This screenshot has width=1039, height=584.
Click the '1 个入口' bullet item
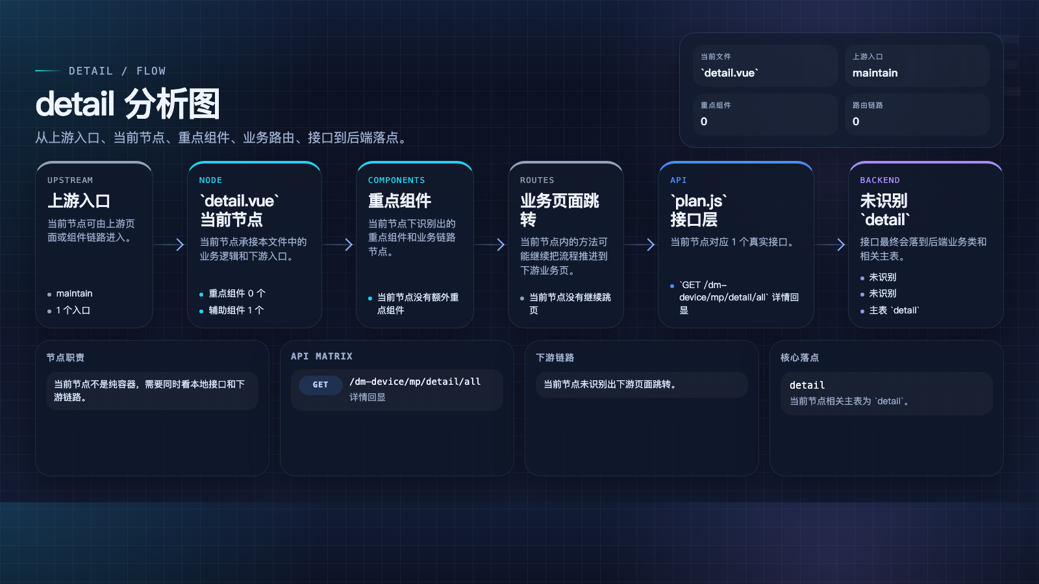pyautogui.click(x=73, y=310)
